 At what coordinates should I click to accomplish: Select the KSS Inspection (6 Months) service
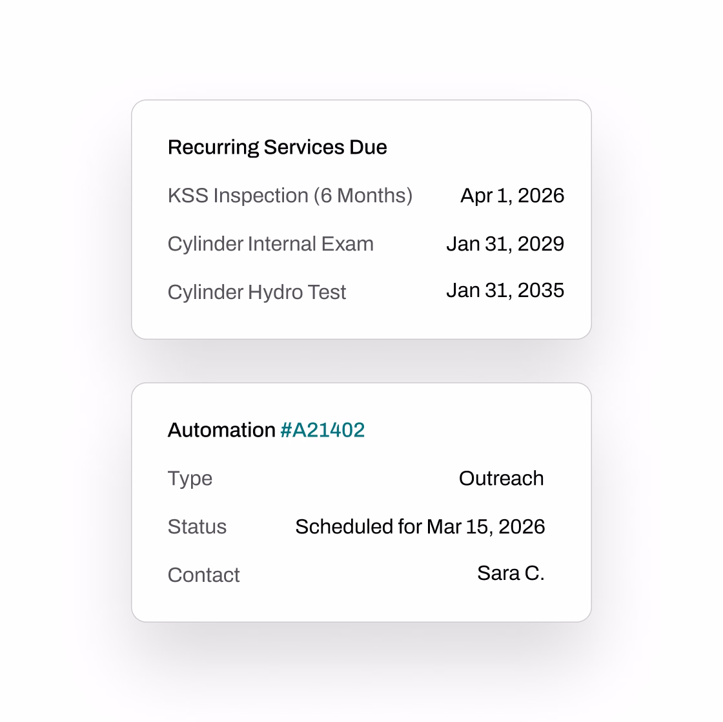pos(290,195)
